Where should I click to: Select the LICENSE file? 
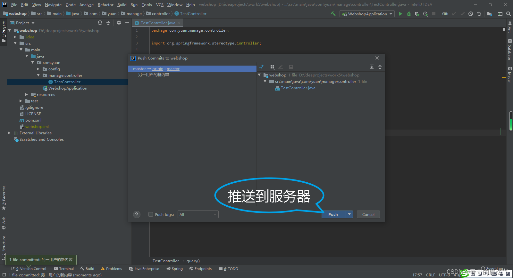click(30, 114)
